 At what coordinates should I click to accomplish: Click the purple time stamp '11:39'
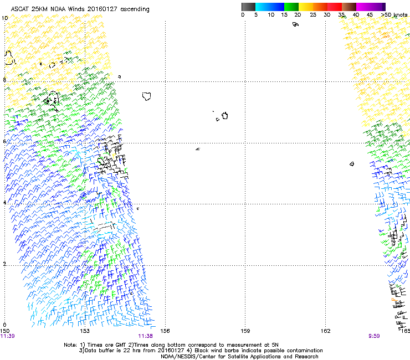8,336
